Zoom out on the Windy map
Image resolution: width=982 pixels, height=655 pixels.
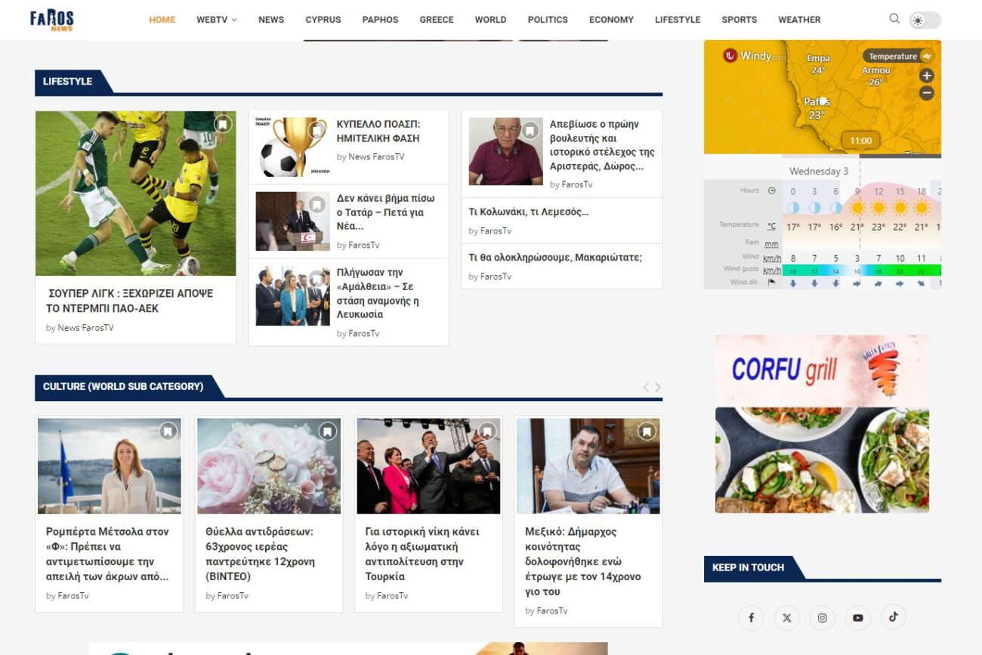(927, 94)
